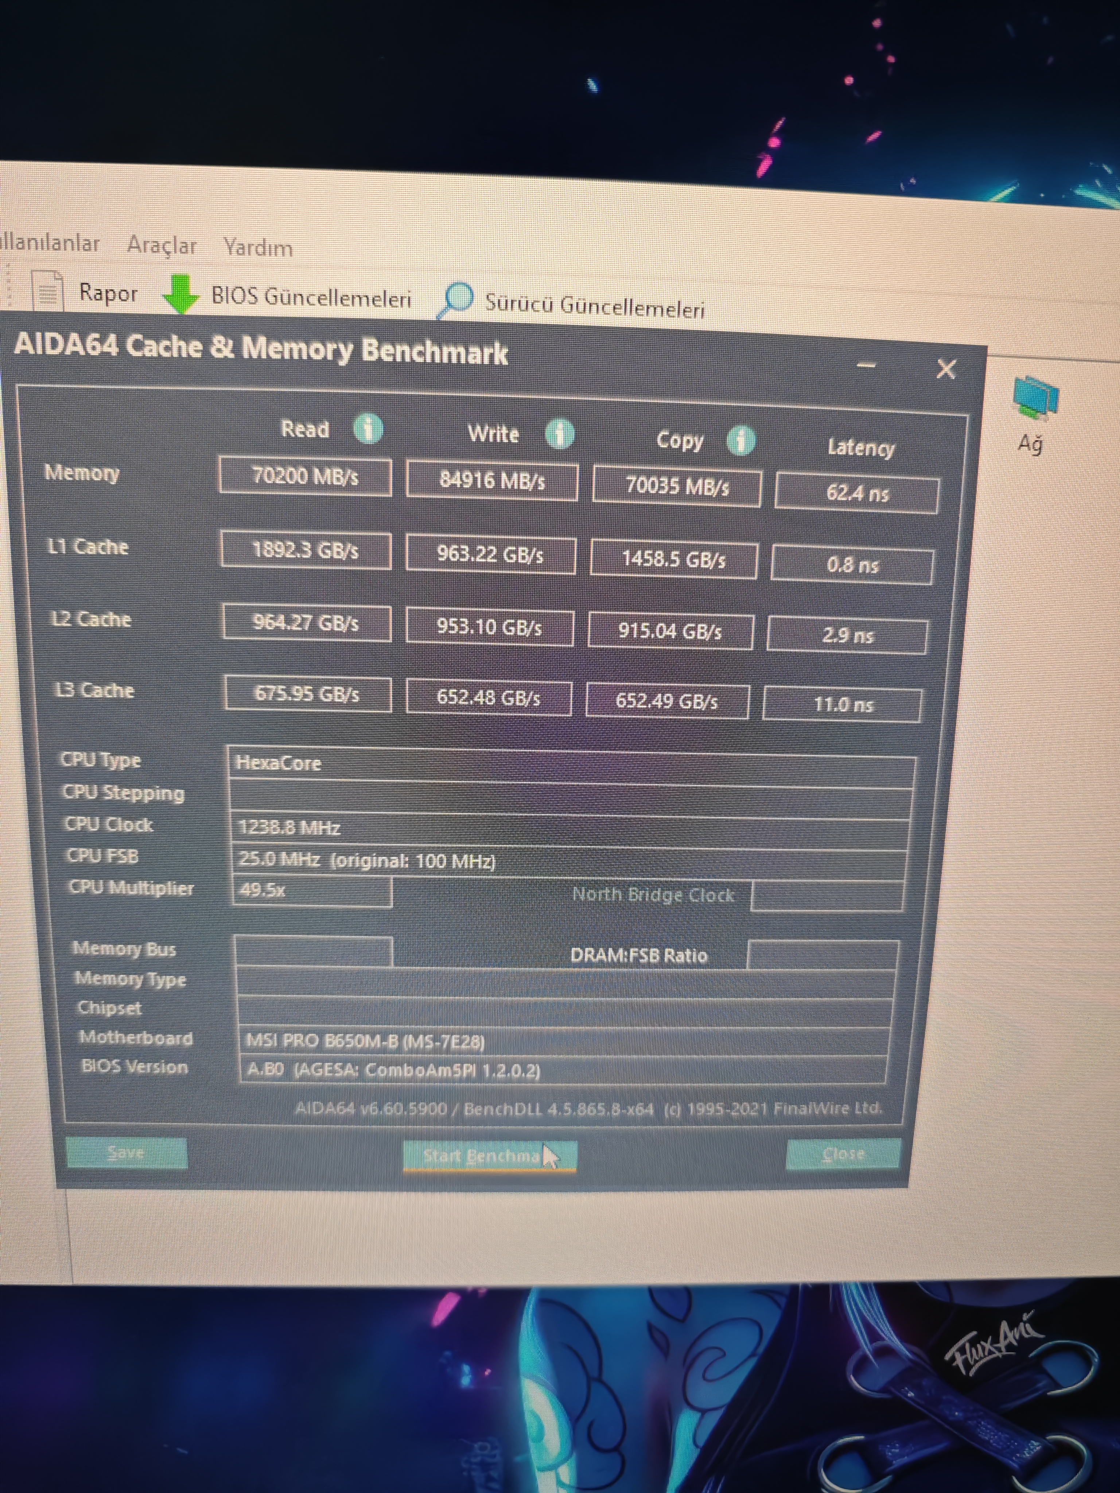
Task: Click BIOS Güncellemeleri toolbar label
Action: click(311, 298)
